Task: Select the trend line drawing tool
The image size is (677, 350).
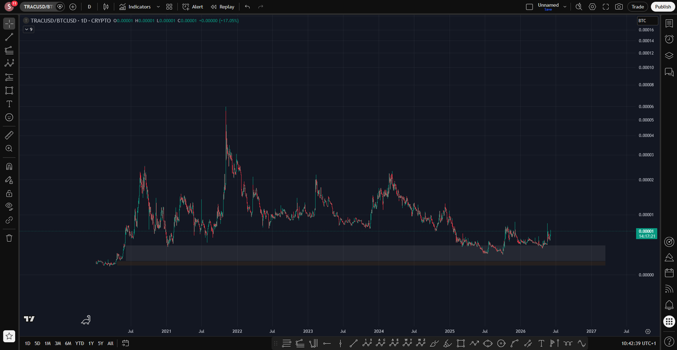Action: (x=9, y=37)
